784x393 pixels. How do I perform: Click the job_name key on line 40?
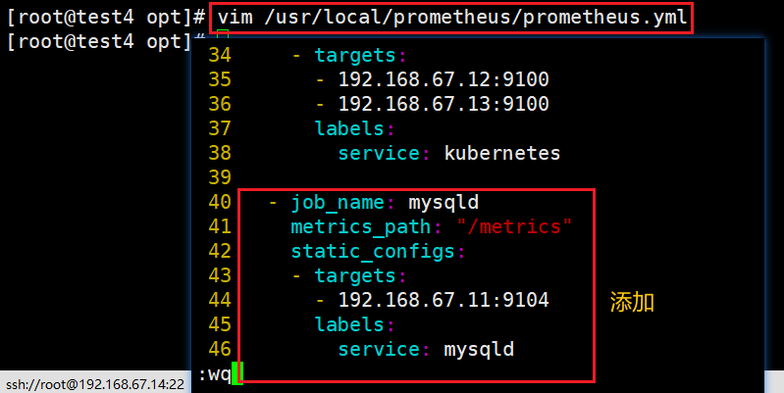pyautogui.click(x=338, y=203)
